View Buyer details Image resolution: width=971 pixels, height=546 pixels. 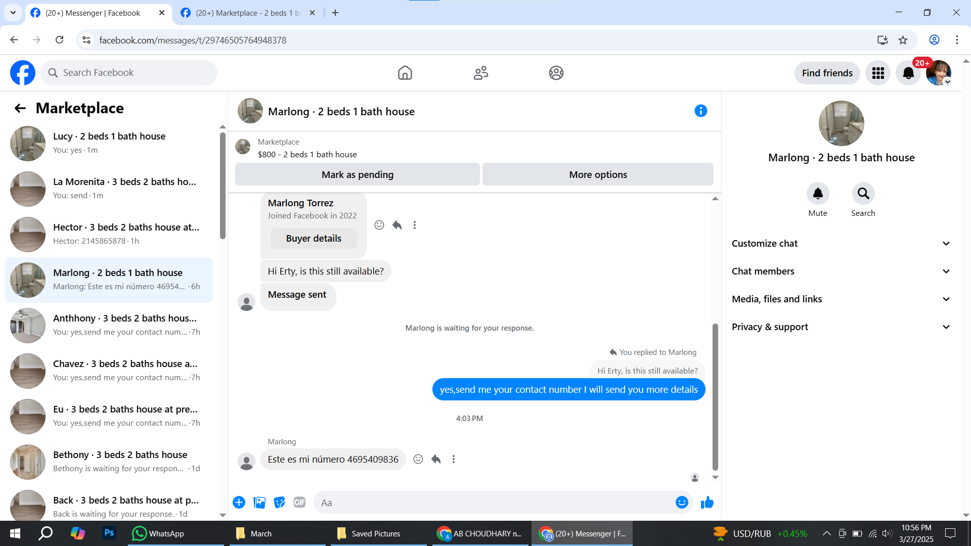tap(314, 239)
